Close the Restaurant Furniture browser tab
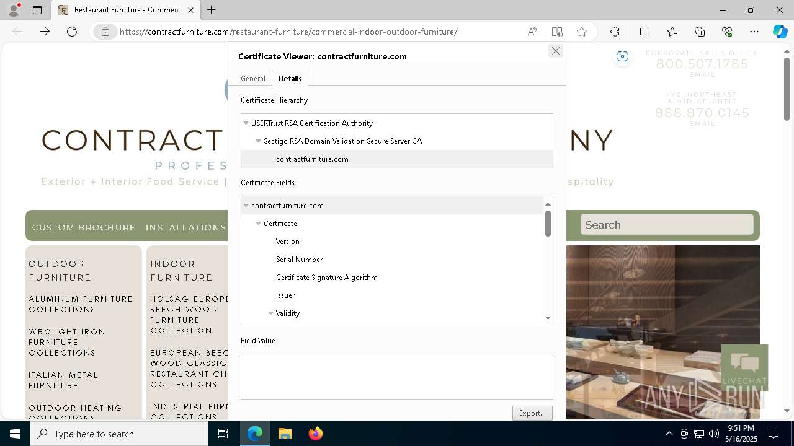Image resolution: width=794 pixels, height=446 pixels. pyautogui.click(x=190, y=10)
